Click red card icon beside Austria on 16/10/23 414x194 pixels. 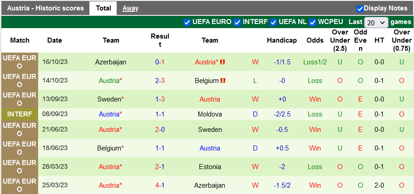click(223, 62)
